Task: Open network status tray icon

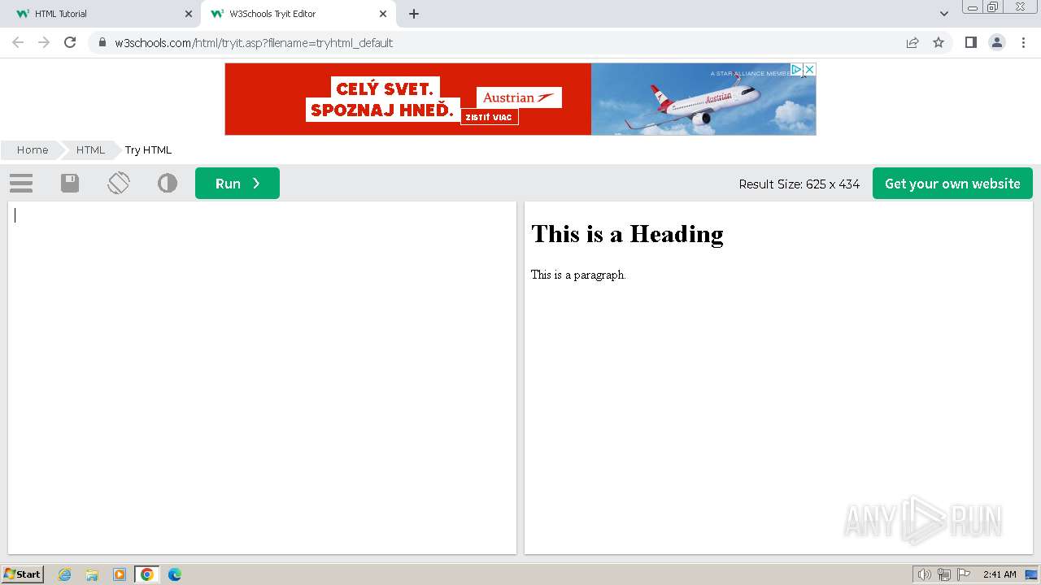Action: coord(944,574)
